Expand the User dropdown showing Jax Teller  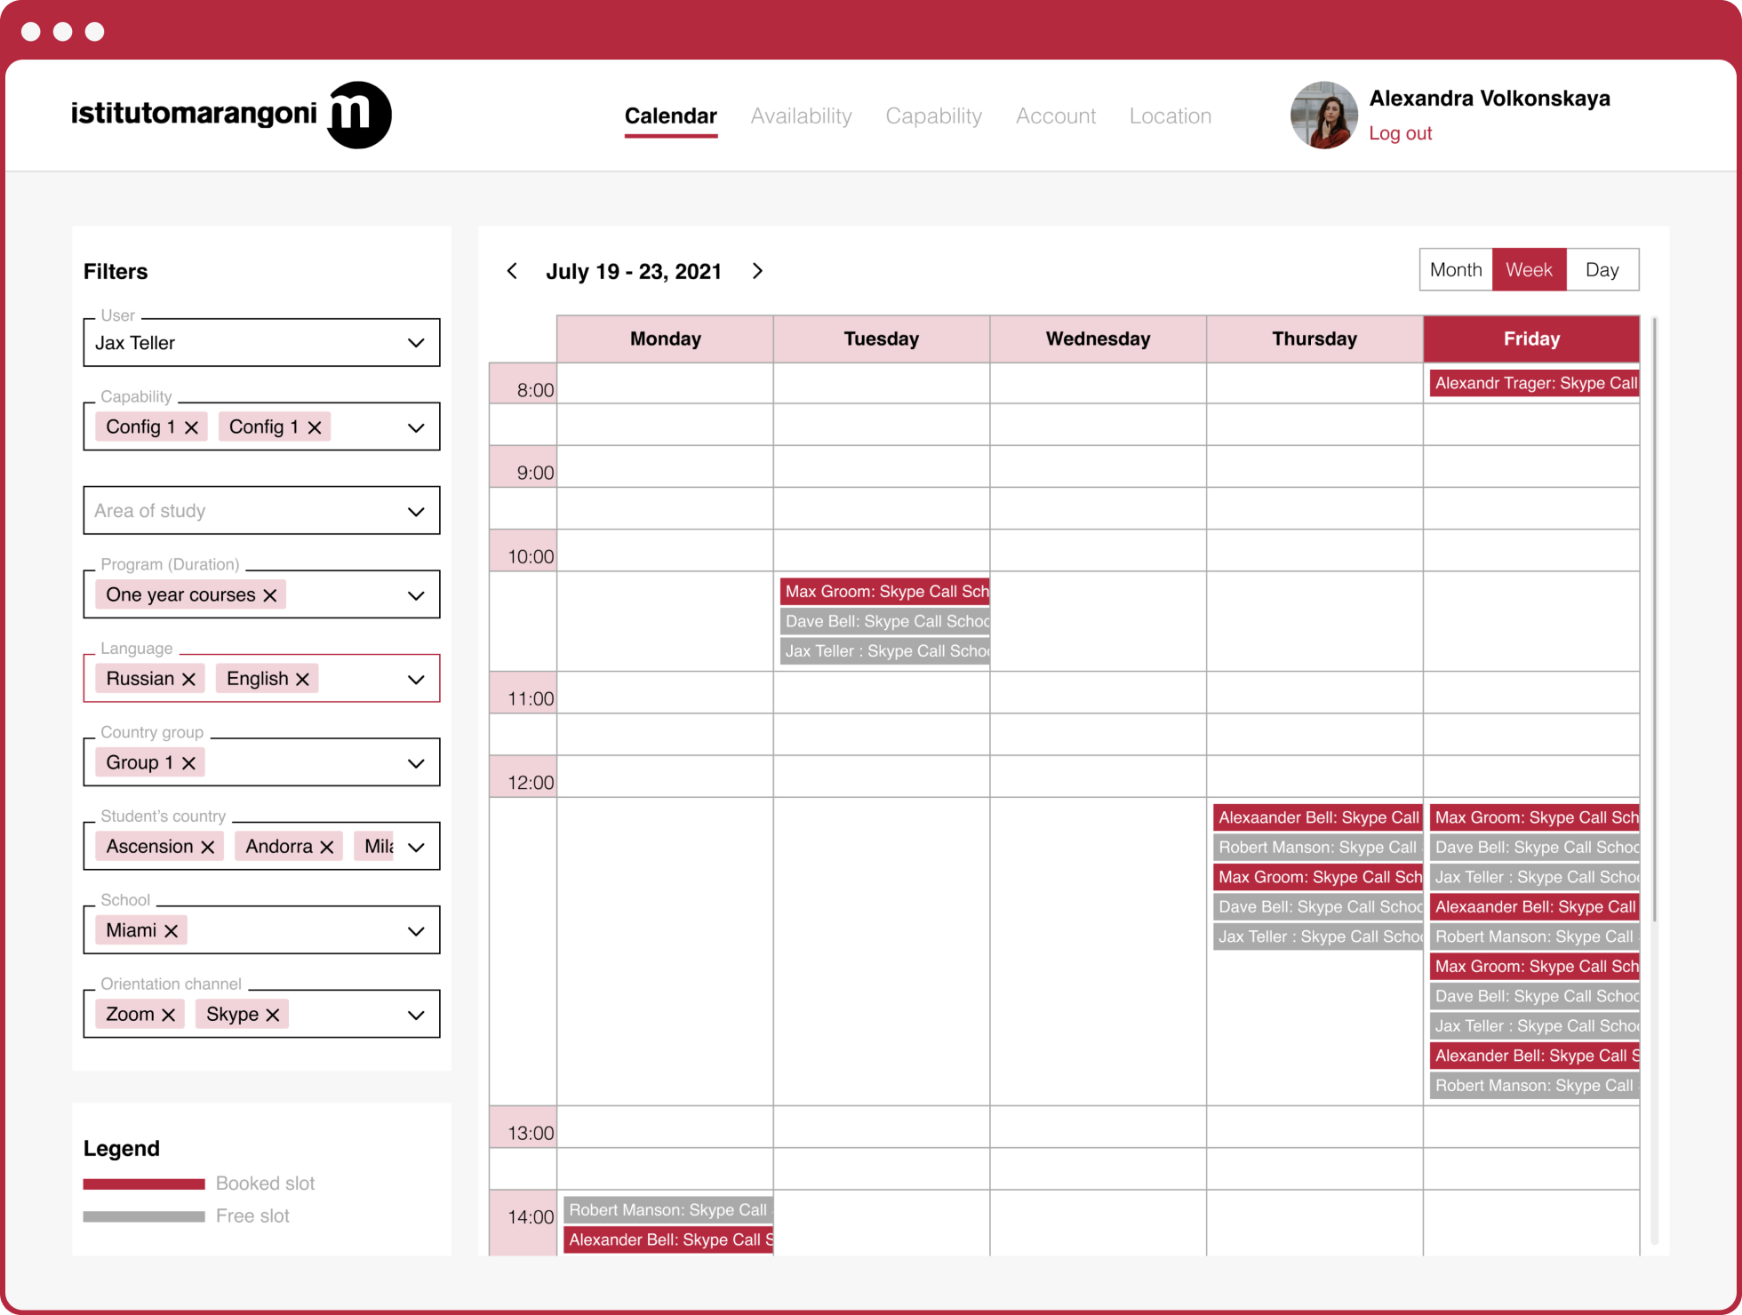[261, 343]
